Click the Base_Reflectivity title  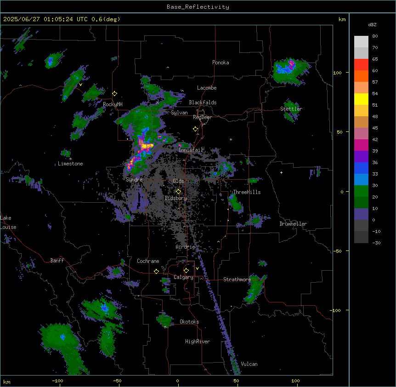click(198, 7)
